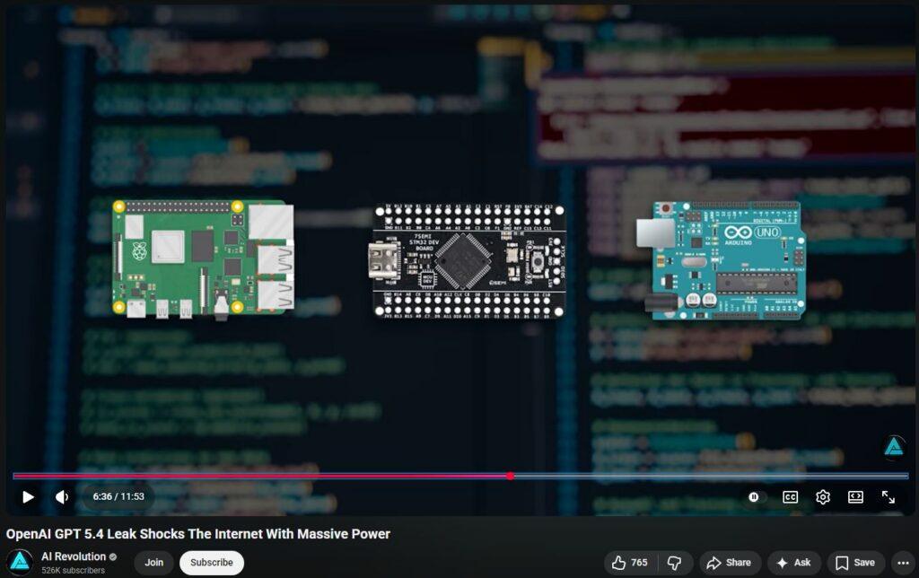This screenshot has height=578, width=919.
Task: Turn on closed captions with CC icon
Action: [x=790, y=496]
